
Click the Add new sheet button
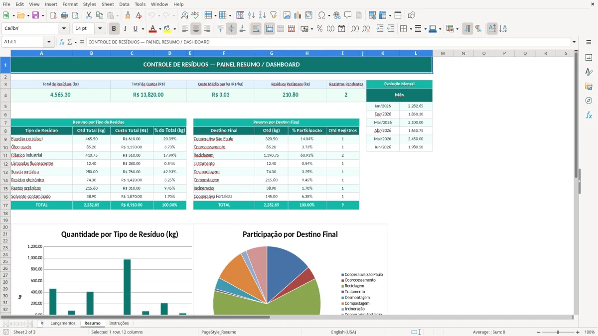tap(42, 323)
